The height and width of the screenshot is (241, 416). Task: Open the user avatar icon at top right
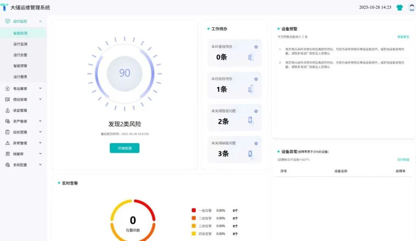(411, 7)
